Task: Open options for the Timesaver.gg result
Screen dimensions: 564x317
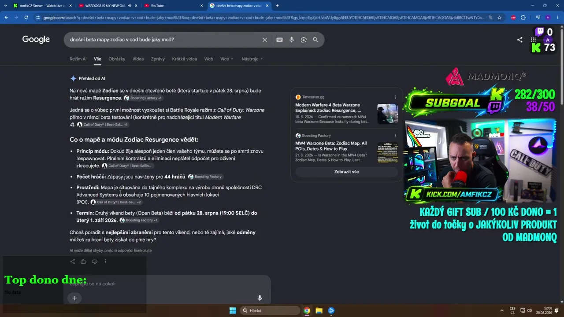Action: (395, 97)
